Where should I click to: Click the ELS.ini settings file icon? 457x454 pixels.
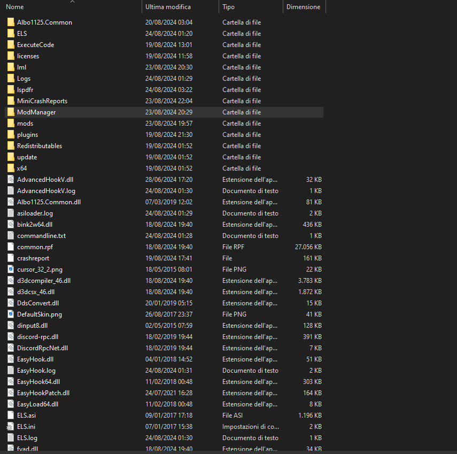(10, 427)
